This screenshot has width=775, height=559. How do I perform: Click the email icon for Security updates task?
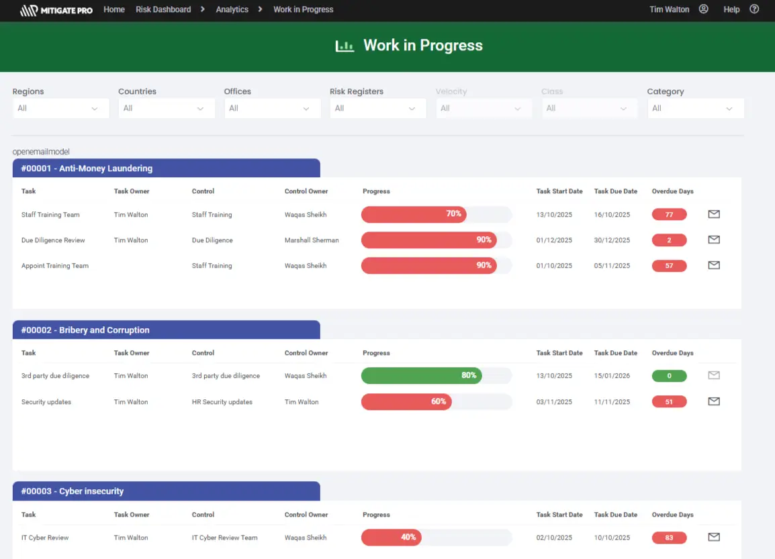[x=713, y=401]
